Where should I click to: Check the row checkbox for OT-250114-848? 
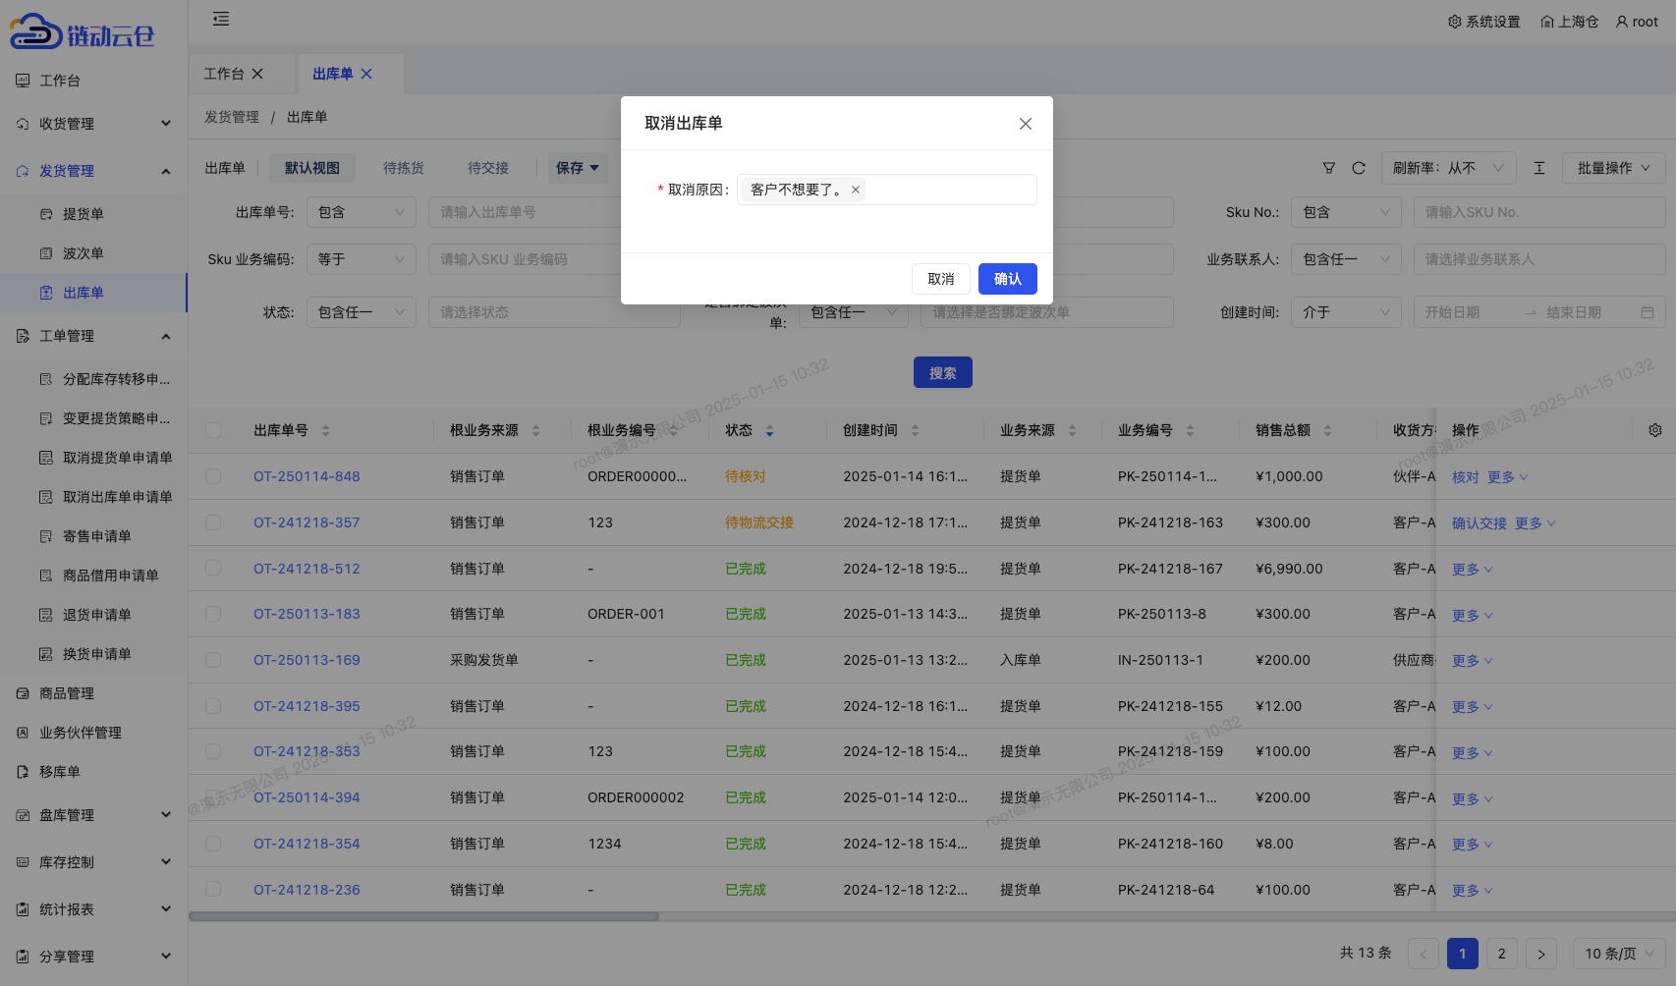(213, 476)
